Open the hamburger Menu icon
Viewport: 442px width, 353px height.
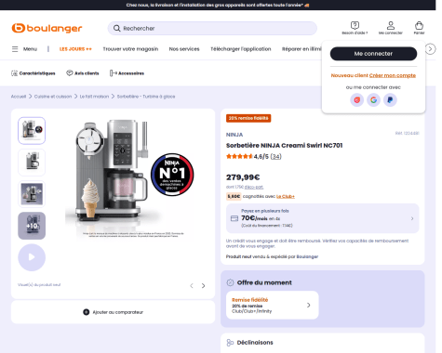(15, 49)
